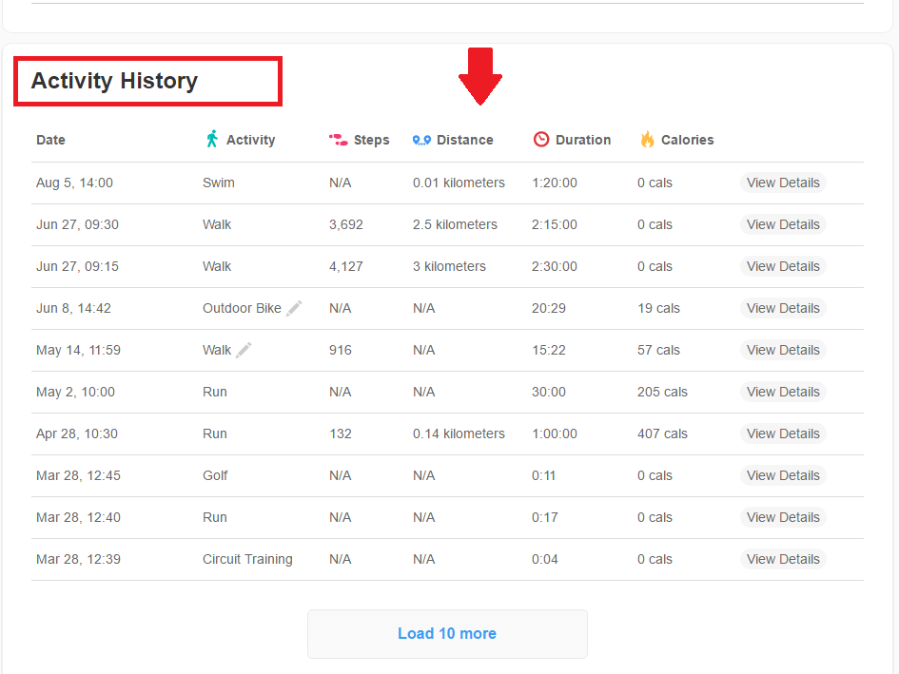Open View Details for May 2 Run
This screenshot has height=674, width=899.
tap(783, 392)
